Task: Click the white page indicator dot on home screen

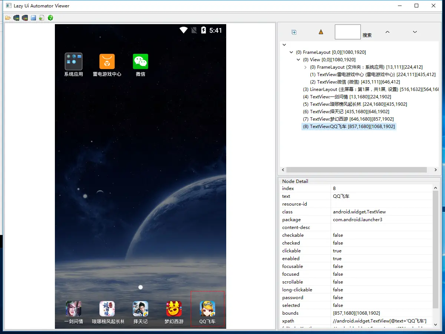Action: tap(141, 287)
